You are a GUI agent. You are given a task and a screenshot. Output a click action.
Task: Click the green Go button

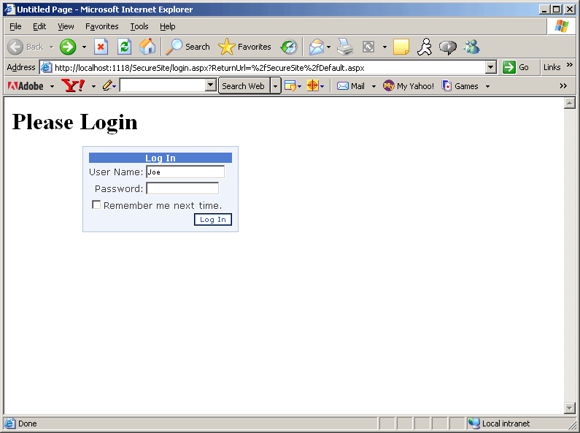516,67
